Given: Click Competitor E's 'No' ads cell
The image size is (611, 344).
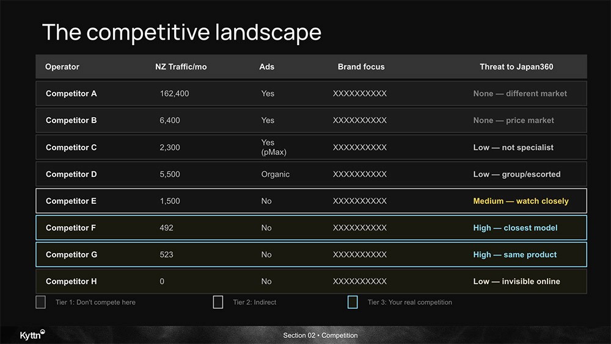Looking at the screenshot, I should (266, 201).
